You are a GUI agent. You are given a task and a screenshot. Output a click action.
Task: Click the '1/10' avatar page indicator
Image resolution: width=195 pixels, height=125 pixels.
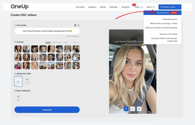point(74,42)
